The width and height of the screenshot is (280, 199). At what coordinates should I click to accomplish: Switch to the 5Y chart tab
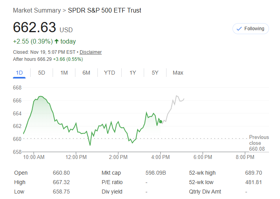(155, 73)
